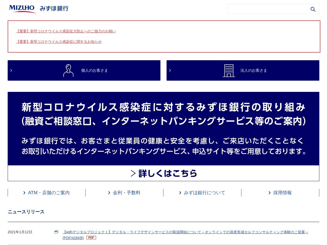
Task: Open first 【重要】新型コロナウイルス感染拡大防止 notice link
Action: coord(66,31)
